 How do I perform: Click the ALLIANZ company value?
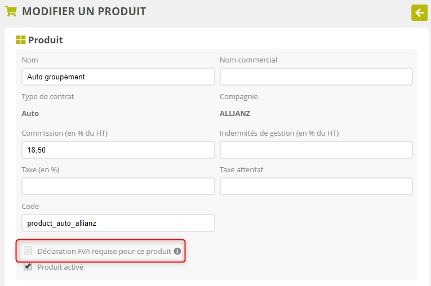pyautogui.click(x=236, y=113)
